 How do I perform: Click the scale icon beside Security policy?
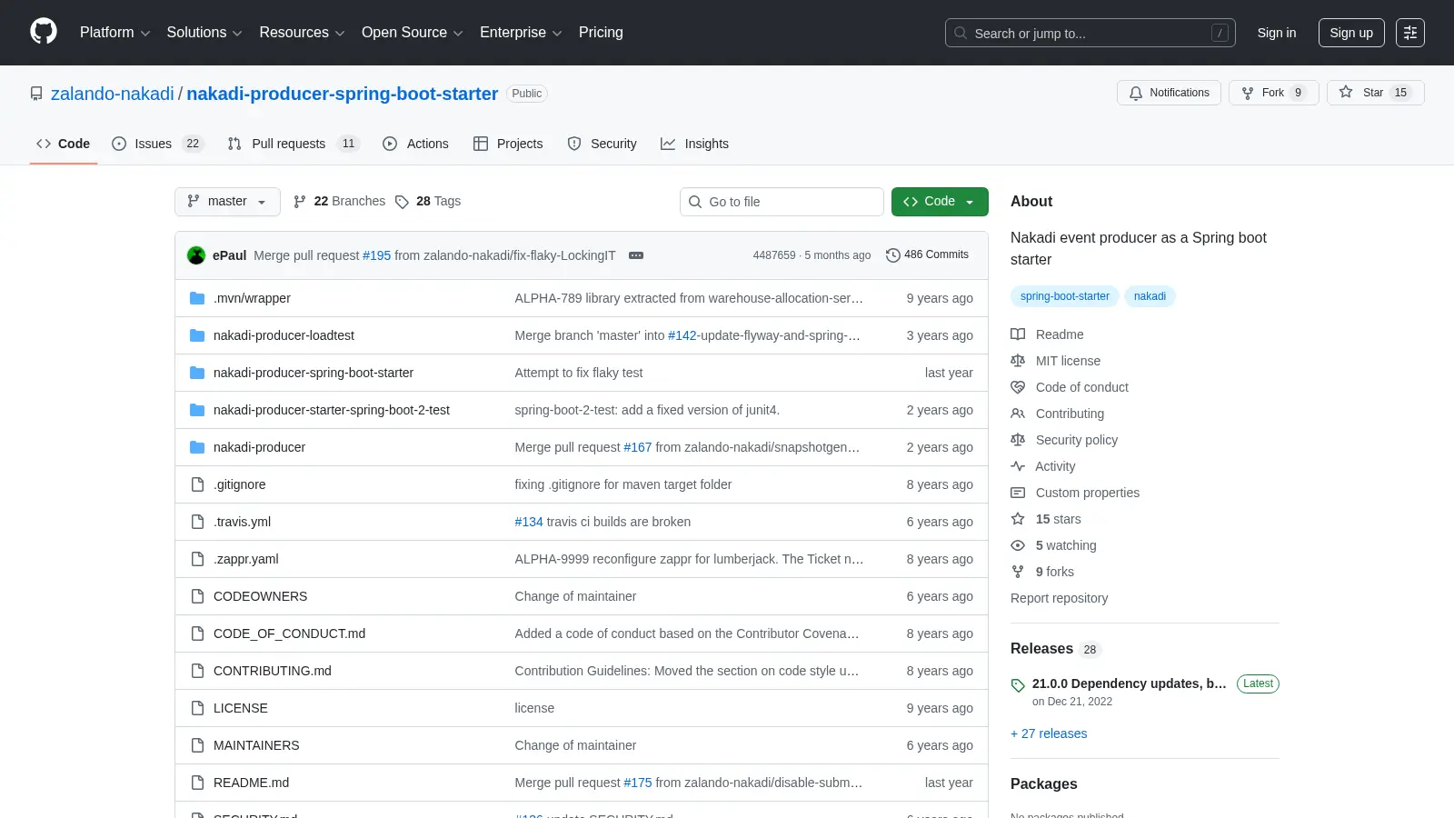point(1018,440)
